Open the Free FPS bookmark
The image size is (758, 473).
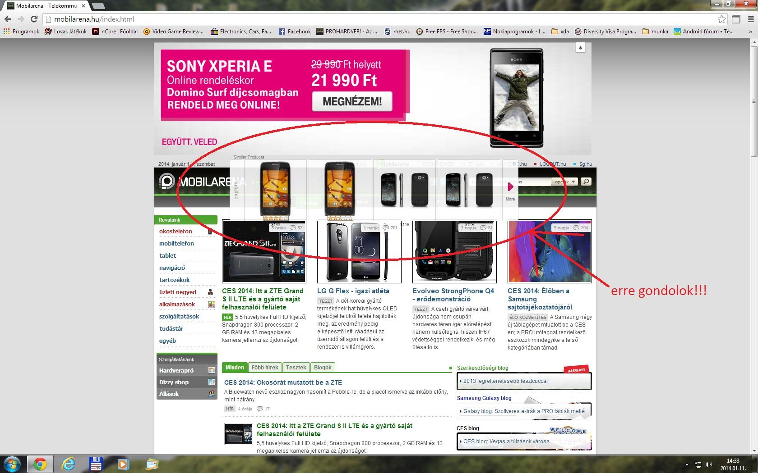click(x=447, y=32)
